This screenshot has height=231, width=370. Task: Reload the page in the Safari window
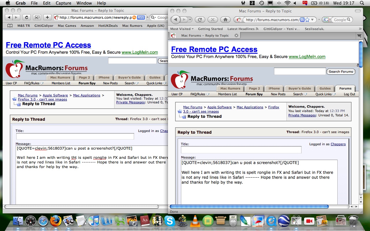(27, 17)
